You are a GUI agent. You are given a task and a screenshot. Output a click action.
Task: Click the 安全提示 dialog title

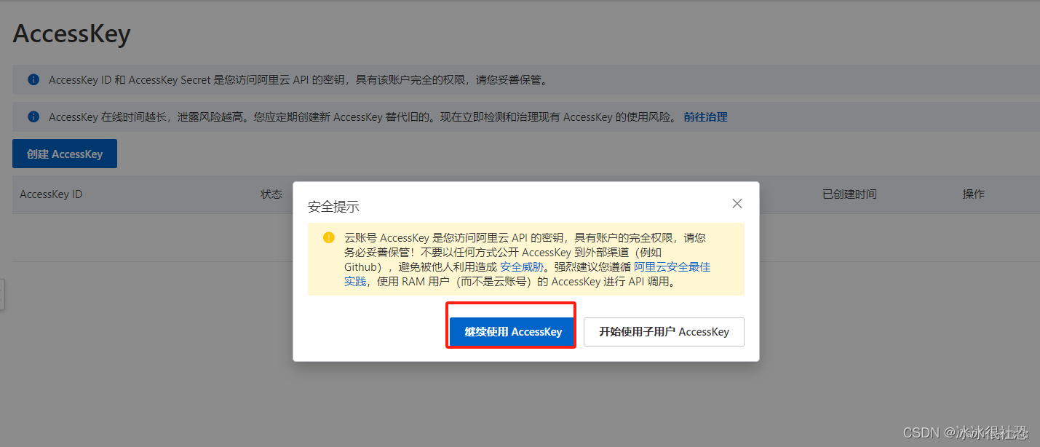point(333,207)
